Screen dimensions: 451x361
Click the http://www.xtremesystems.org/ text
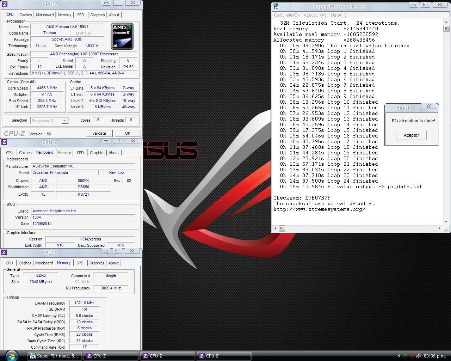[x=319, y=209]
